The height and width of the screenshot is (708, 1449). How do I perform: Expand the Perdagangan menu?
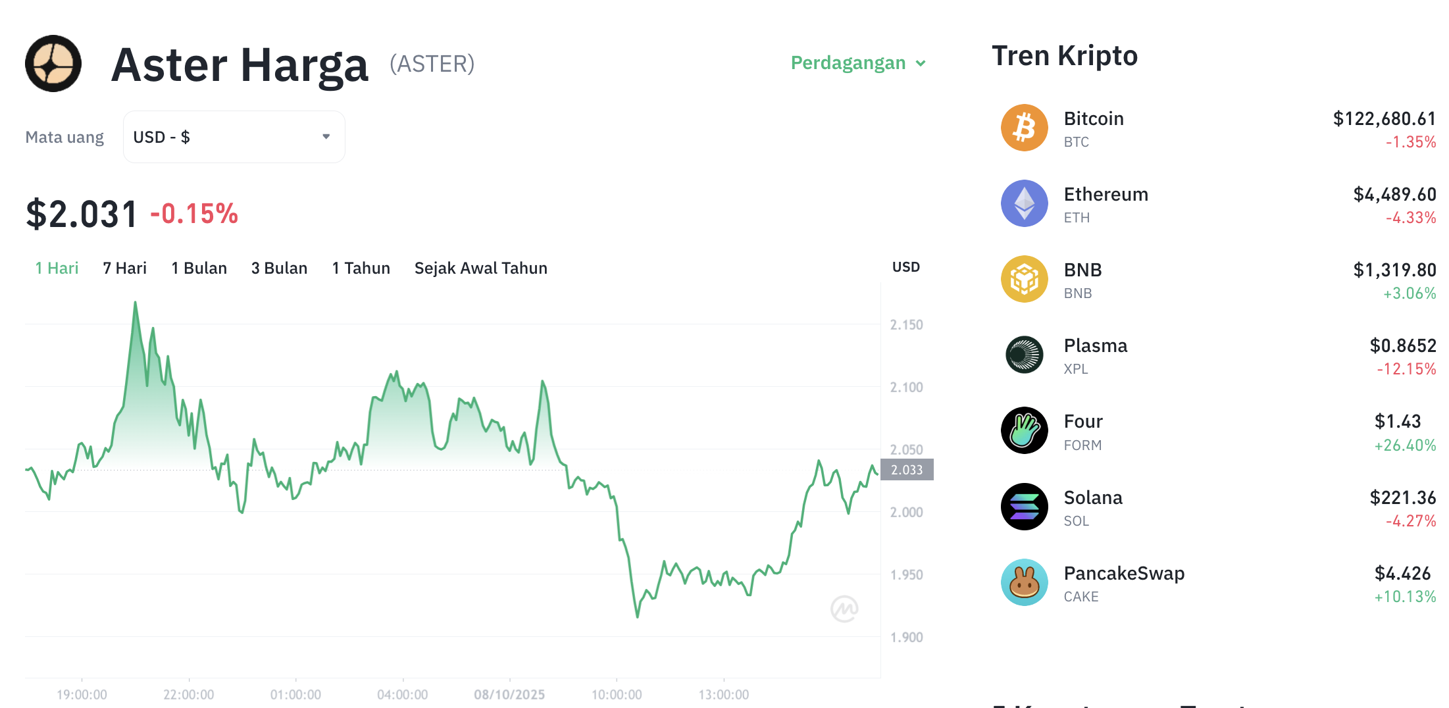[858, 63]
